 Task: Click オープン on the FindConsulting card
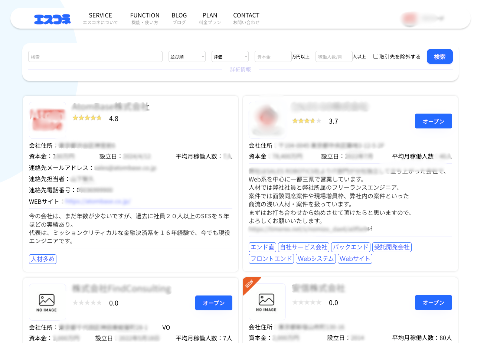pos(214,303)
